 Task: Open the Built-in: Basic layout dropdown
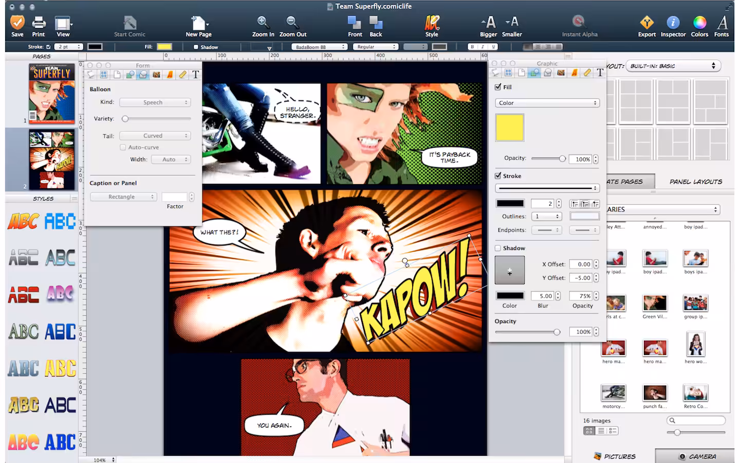[x=673, y=66]
